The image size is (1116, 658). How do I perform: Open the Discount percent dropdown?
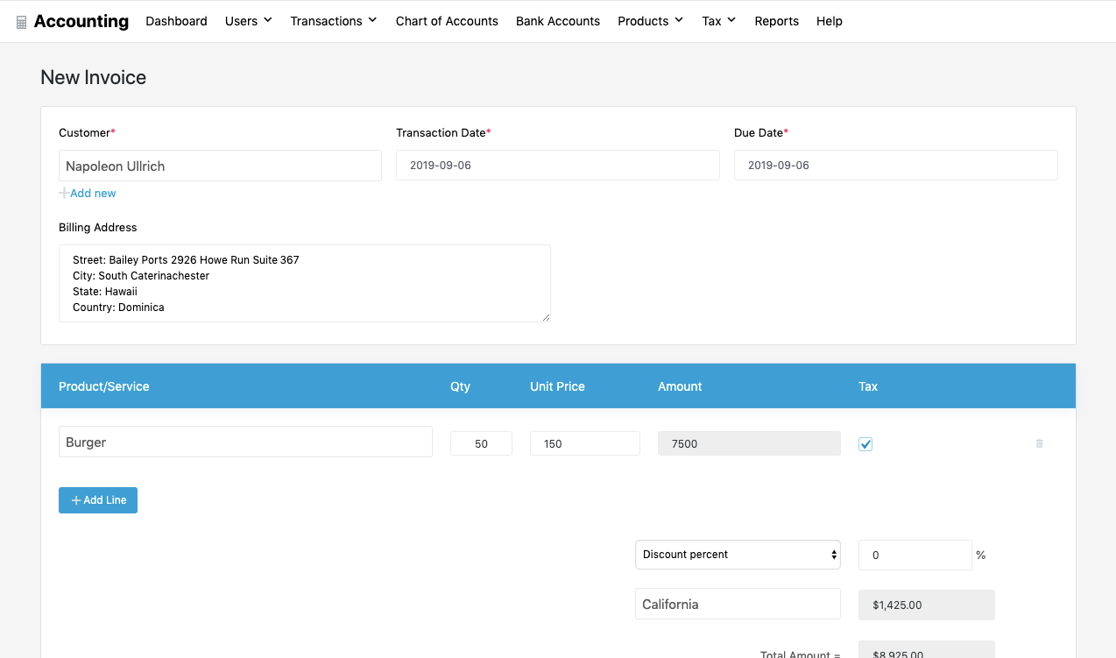737,555
